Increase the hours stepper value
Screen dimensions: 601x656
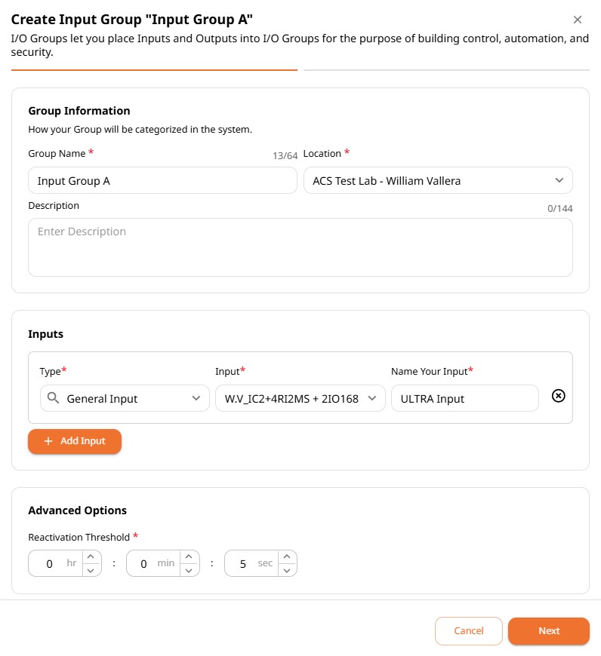click(x=91, y=557)
